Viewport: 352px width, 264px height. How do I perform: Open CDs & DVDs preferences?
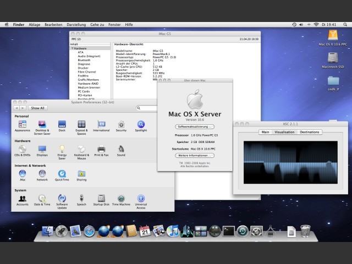click(22, 151)
